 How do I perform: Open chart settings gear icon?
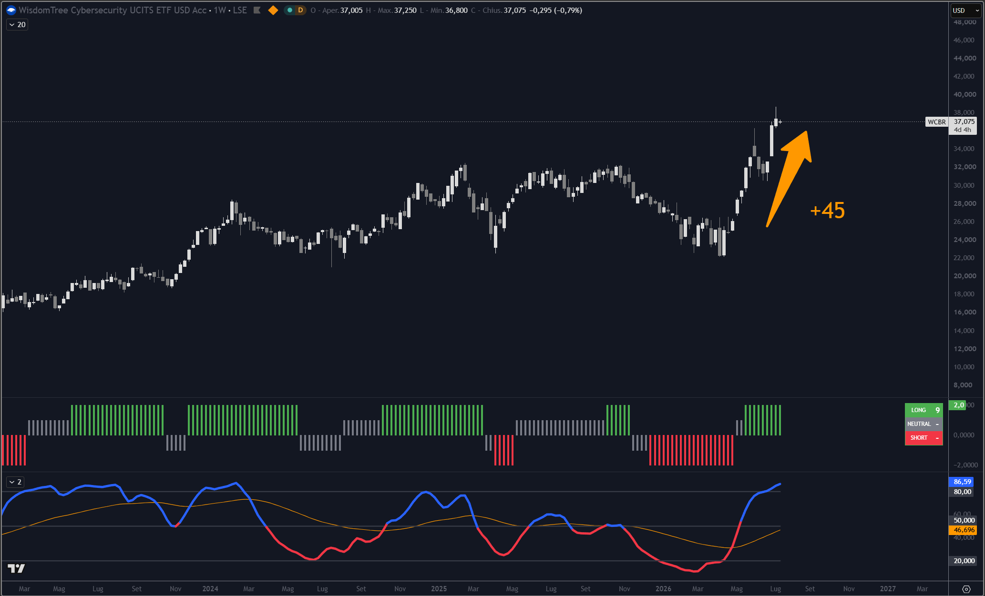coord(966,589)
